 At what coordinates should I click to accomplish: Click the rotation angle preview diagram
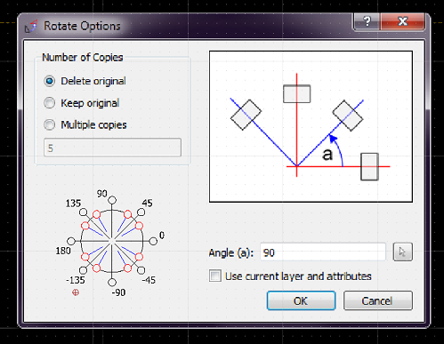pos(311,126)
